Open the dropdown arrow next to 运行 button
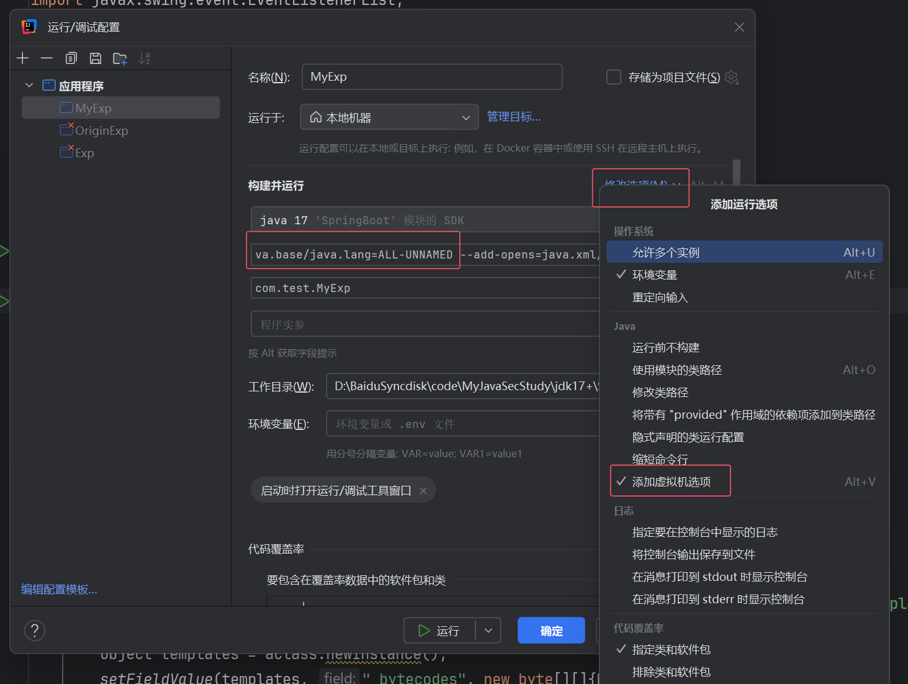908x684 pixels. [x=488, y=631]
